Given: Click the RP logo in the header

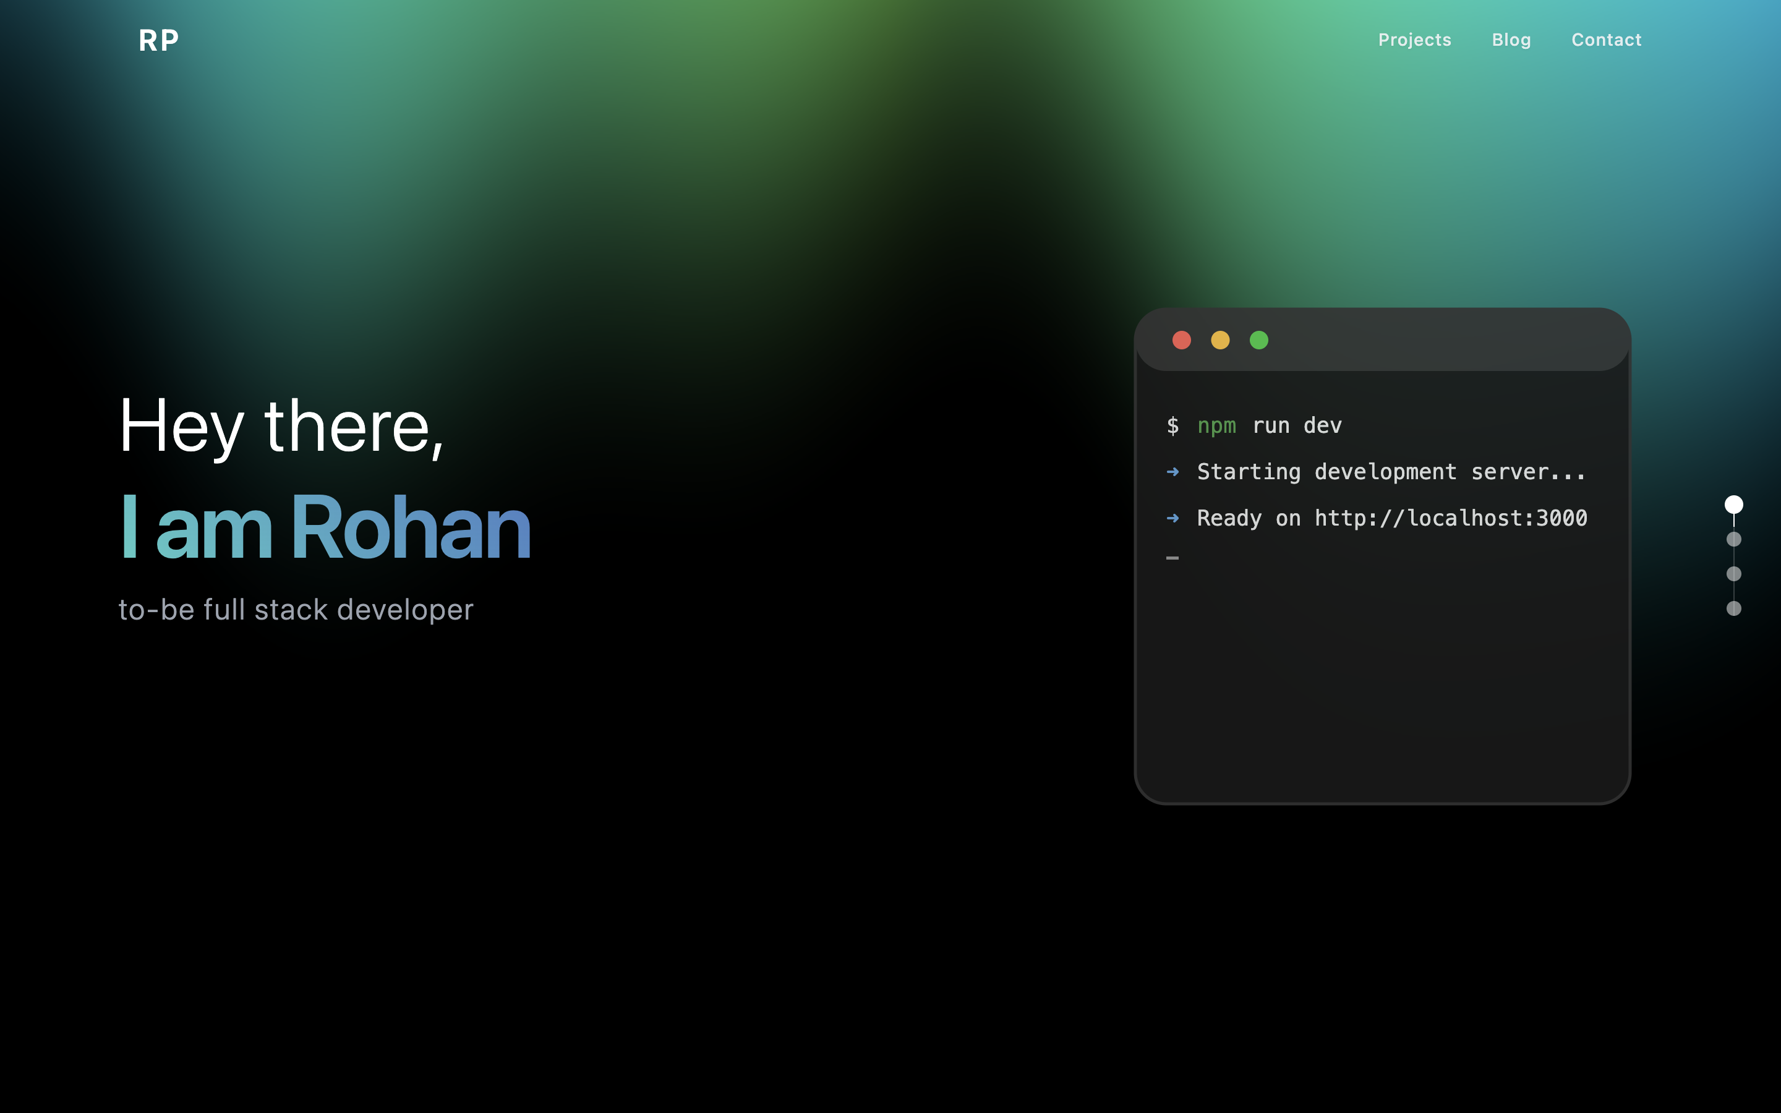Looking at the screenshot, I should click(x=159, y=40).
